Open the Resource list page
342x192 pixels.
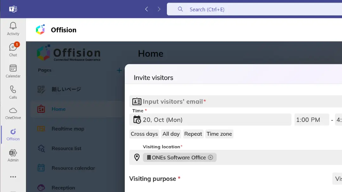pos(41,148)
